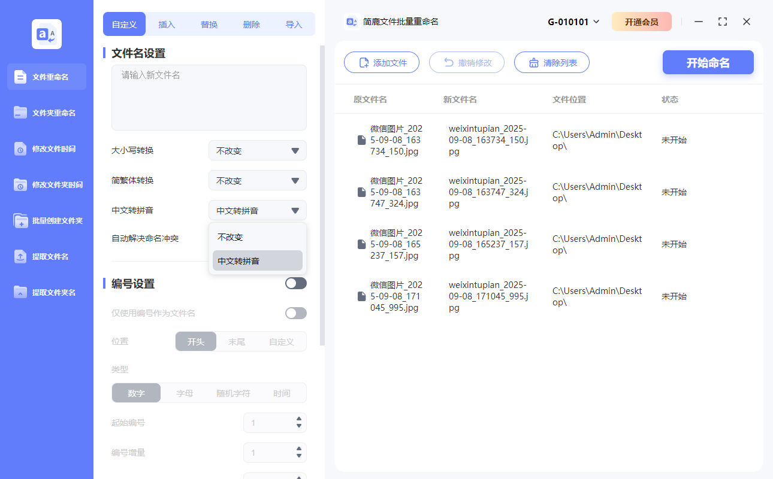
Task: Switch to 文件夹重命名 in the sidebar
Action: tap(46, 113)
